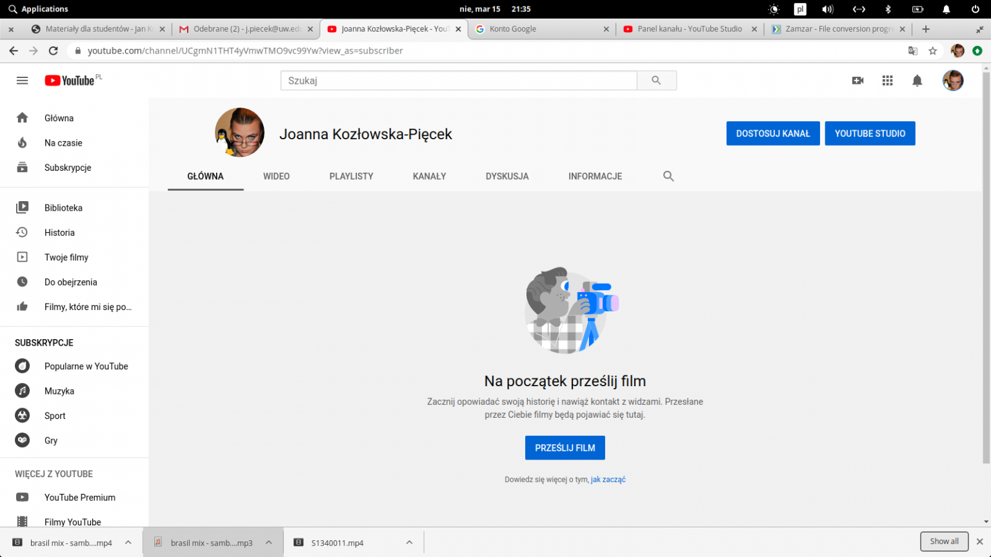
Task: Open the Bluetooth indicator in top panel
Action: pyautogui.click(x=888, y=9)
